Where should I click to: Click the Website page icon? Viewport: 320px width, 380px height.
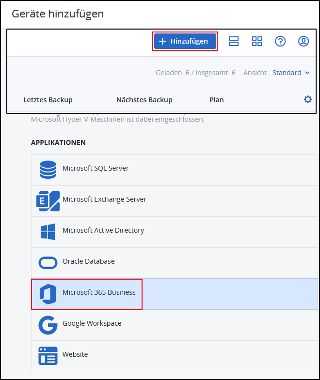[48, 356]
